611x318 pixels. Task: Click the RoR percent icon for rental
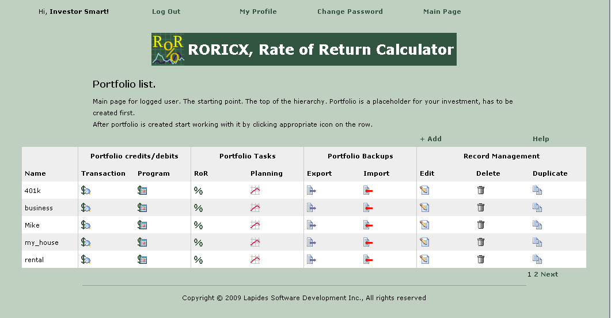pyautogui.click(x=198, y=260)
